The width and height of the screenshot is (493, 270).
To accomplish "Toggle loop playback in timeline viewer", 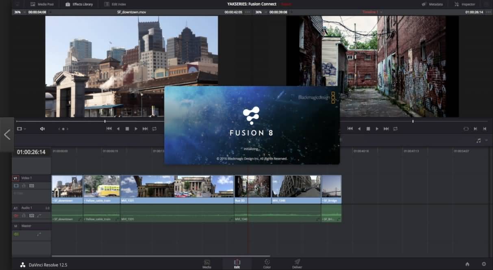I will 395,129.
